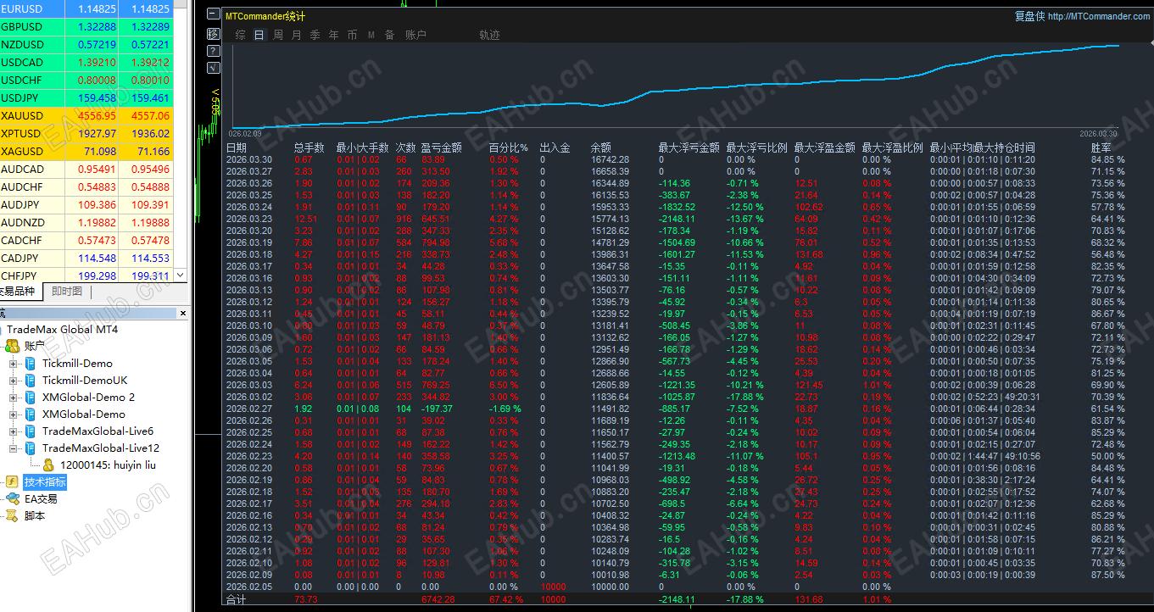1154x612 pixels.
Task: Click the TradeMaxGlobal-Live6 server icon
Action: pos(31,431)
